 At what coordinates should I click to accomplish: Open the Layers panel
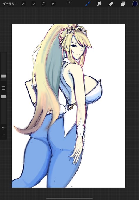(x=123, y=4)
